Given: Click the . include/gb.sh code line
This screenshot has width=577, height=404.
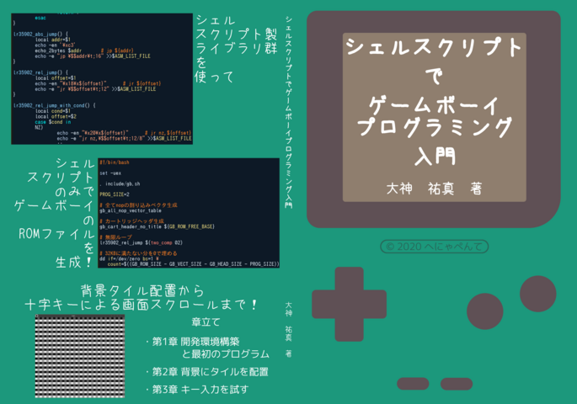Looking at the screenshot, I should pyautogui.click(x=120, y=183).
